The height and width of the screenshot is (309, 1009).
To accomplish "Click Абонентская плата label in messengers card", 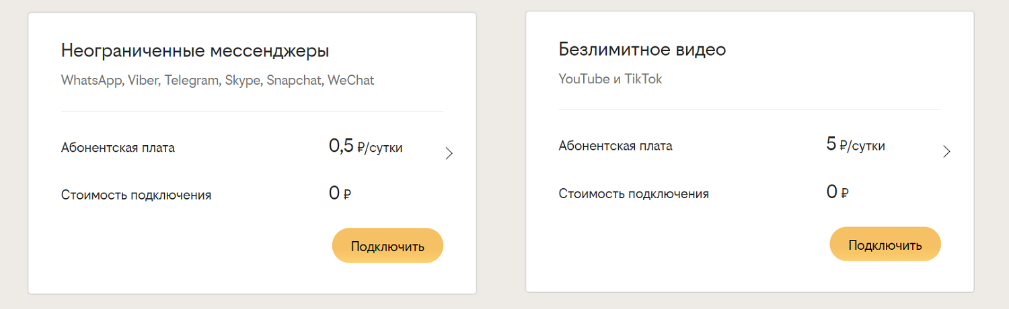I will (118, 148).
